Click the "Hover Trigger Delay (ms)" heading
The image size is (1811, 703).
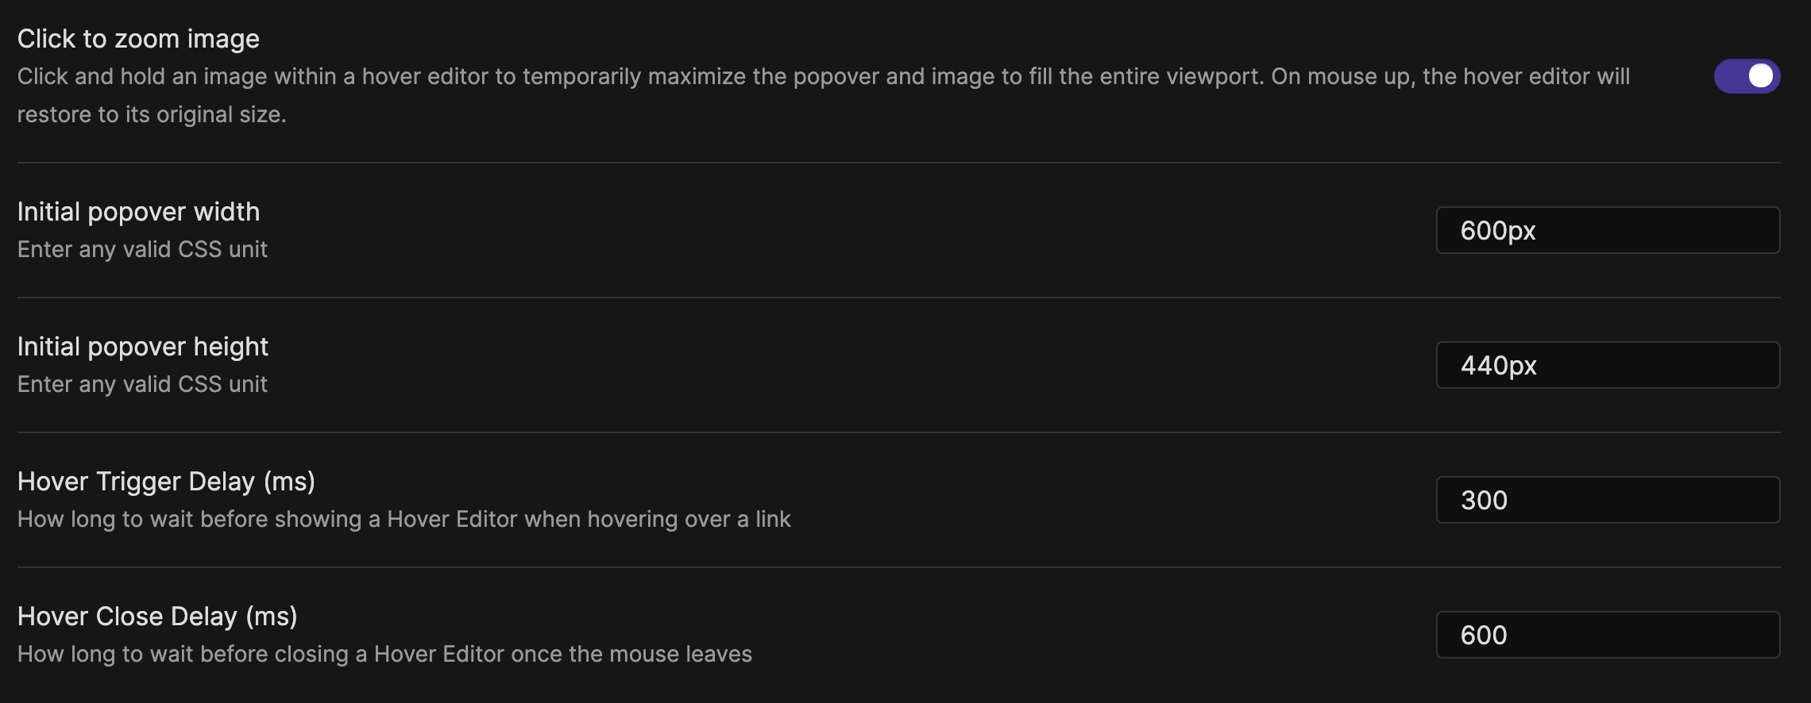(167, 481)
